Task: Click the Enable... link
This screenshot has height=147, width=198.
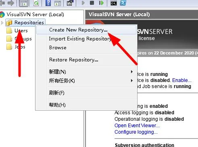Action: coord(182,80)
